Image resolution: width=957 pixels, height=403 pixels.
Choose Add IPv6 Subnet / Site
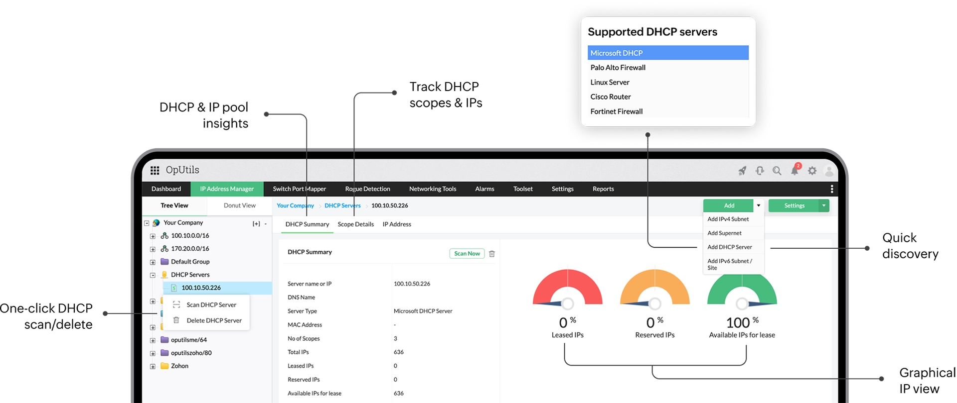point(733,264)
